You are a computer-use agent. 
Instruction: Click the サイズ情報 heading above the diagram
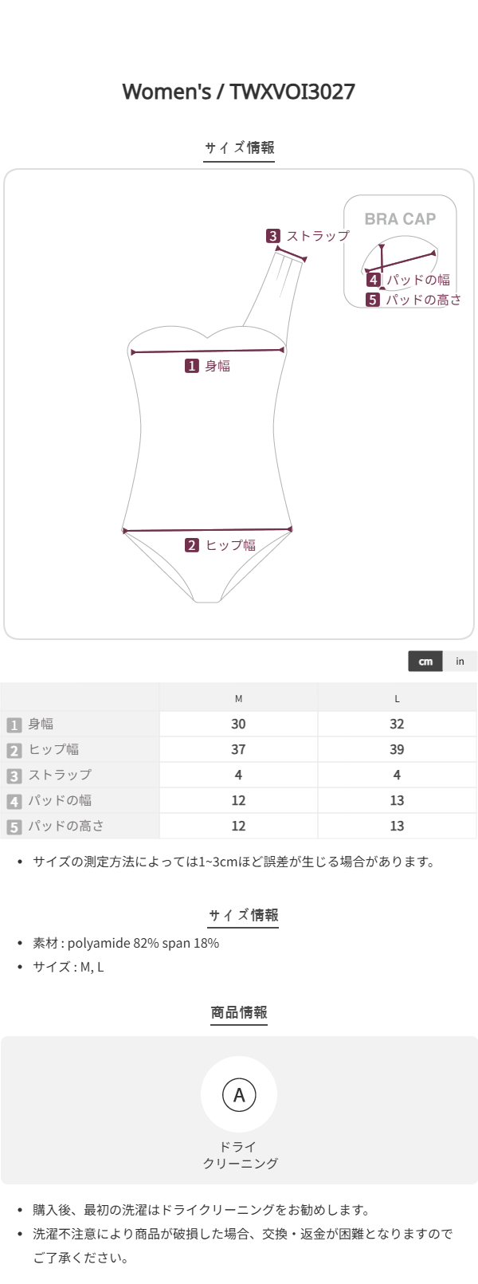pos(239,147)
